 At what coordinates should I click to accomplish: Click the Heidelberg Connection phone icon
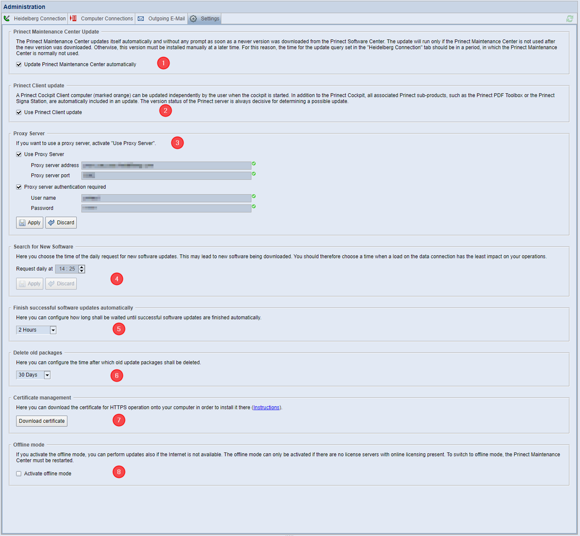[7, 19]
